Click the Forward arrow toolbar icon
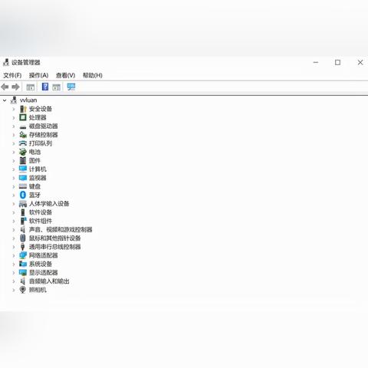 pos(15,87)
